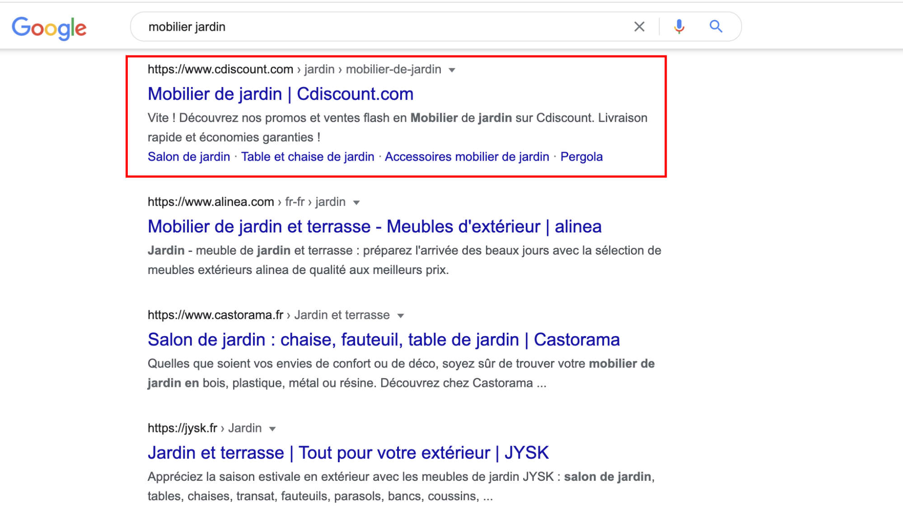Open 'Mobilier de jardin | Cdiscount.com' result

pos(281,94)
